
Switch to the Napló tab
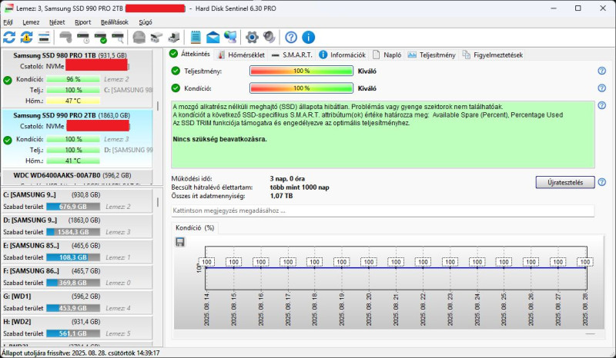(x=387, y=55)
